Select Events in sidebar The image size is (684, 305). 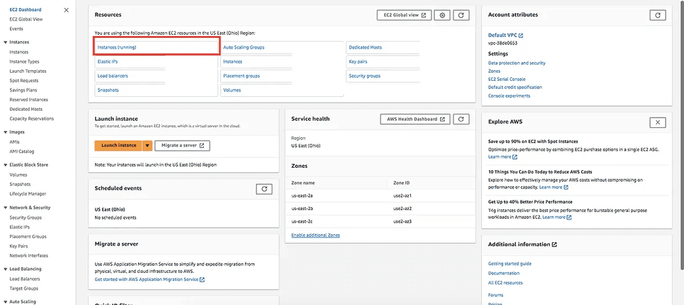(16, 28)
